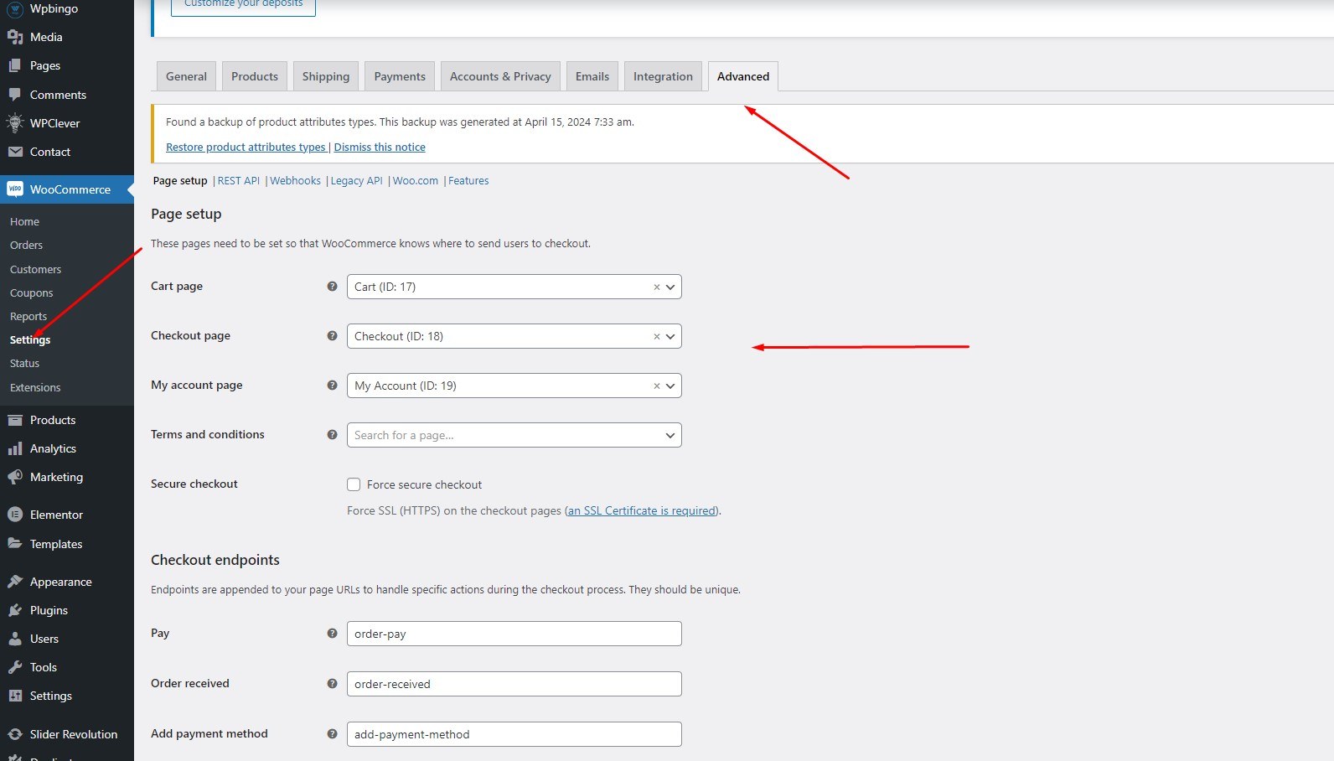Switch to the Payments tab
Viewport: 1334px width, 761px height.
[400, 76]
